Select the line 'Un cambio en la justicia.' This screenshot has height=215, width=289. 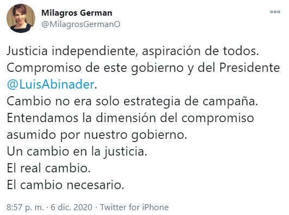point(77,152)
